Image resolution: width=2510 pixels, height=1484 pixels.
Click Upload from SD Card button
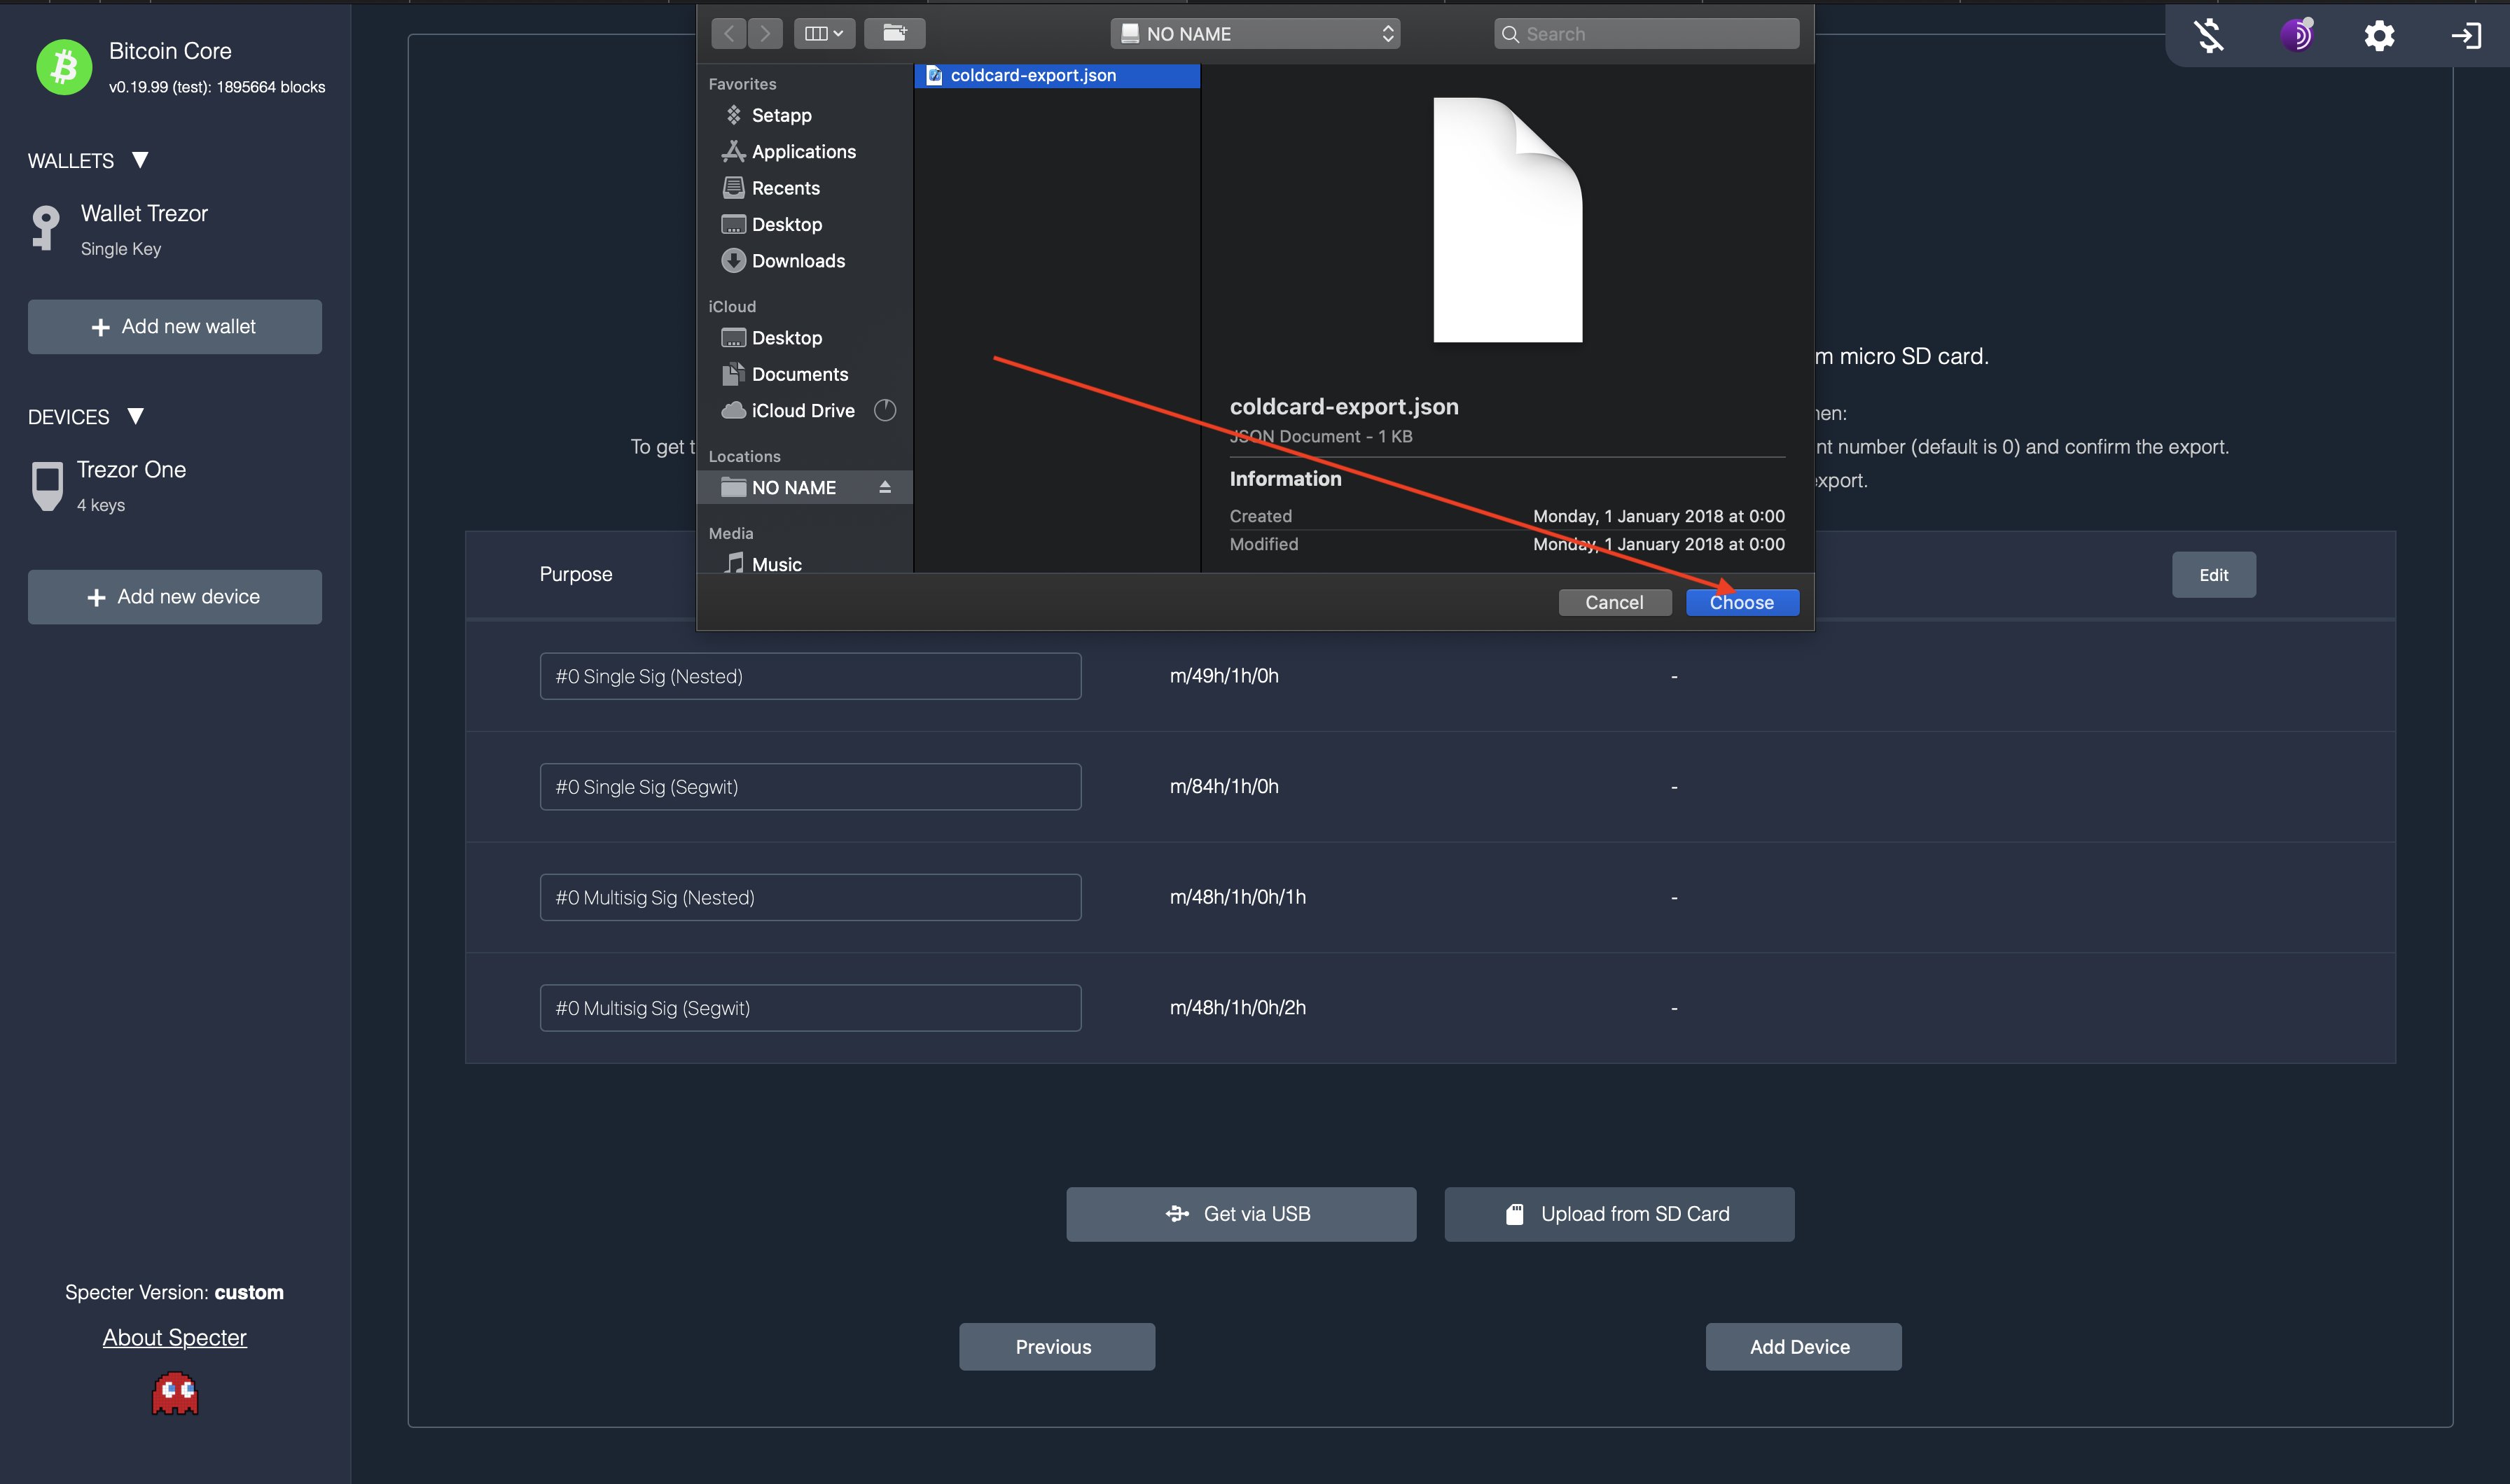(x=1618, y=1214)
